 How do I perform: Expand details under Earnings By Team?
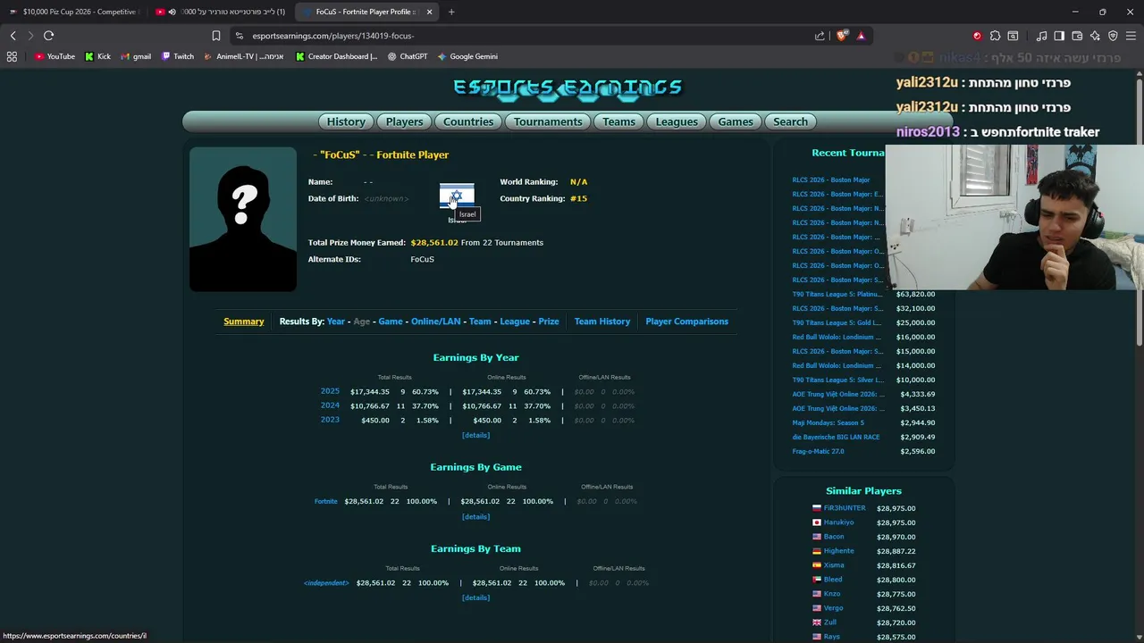coord(475,597)
